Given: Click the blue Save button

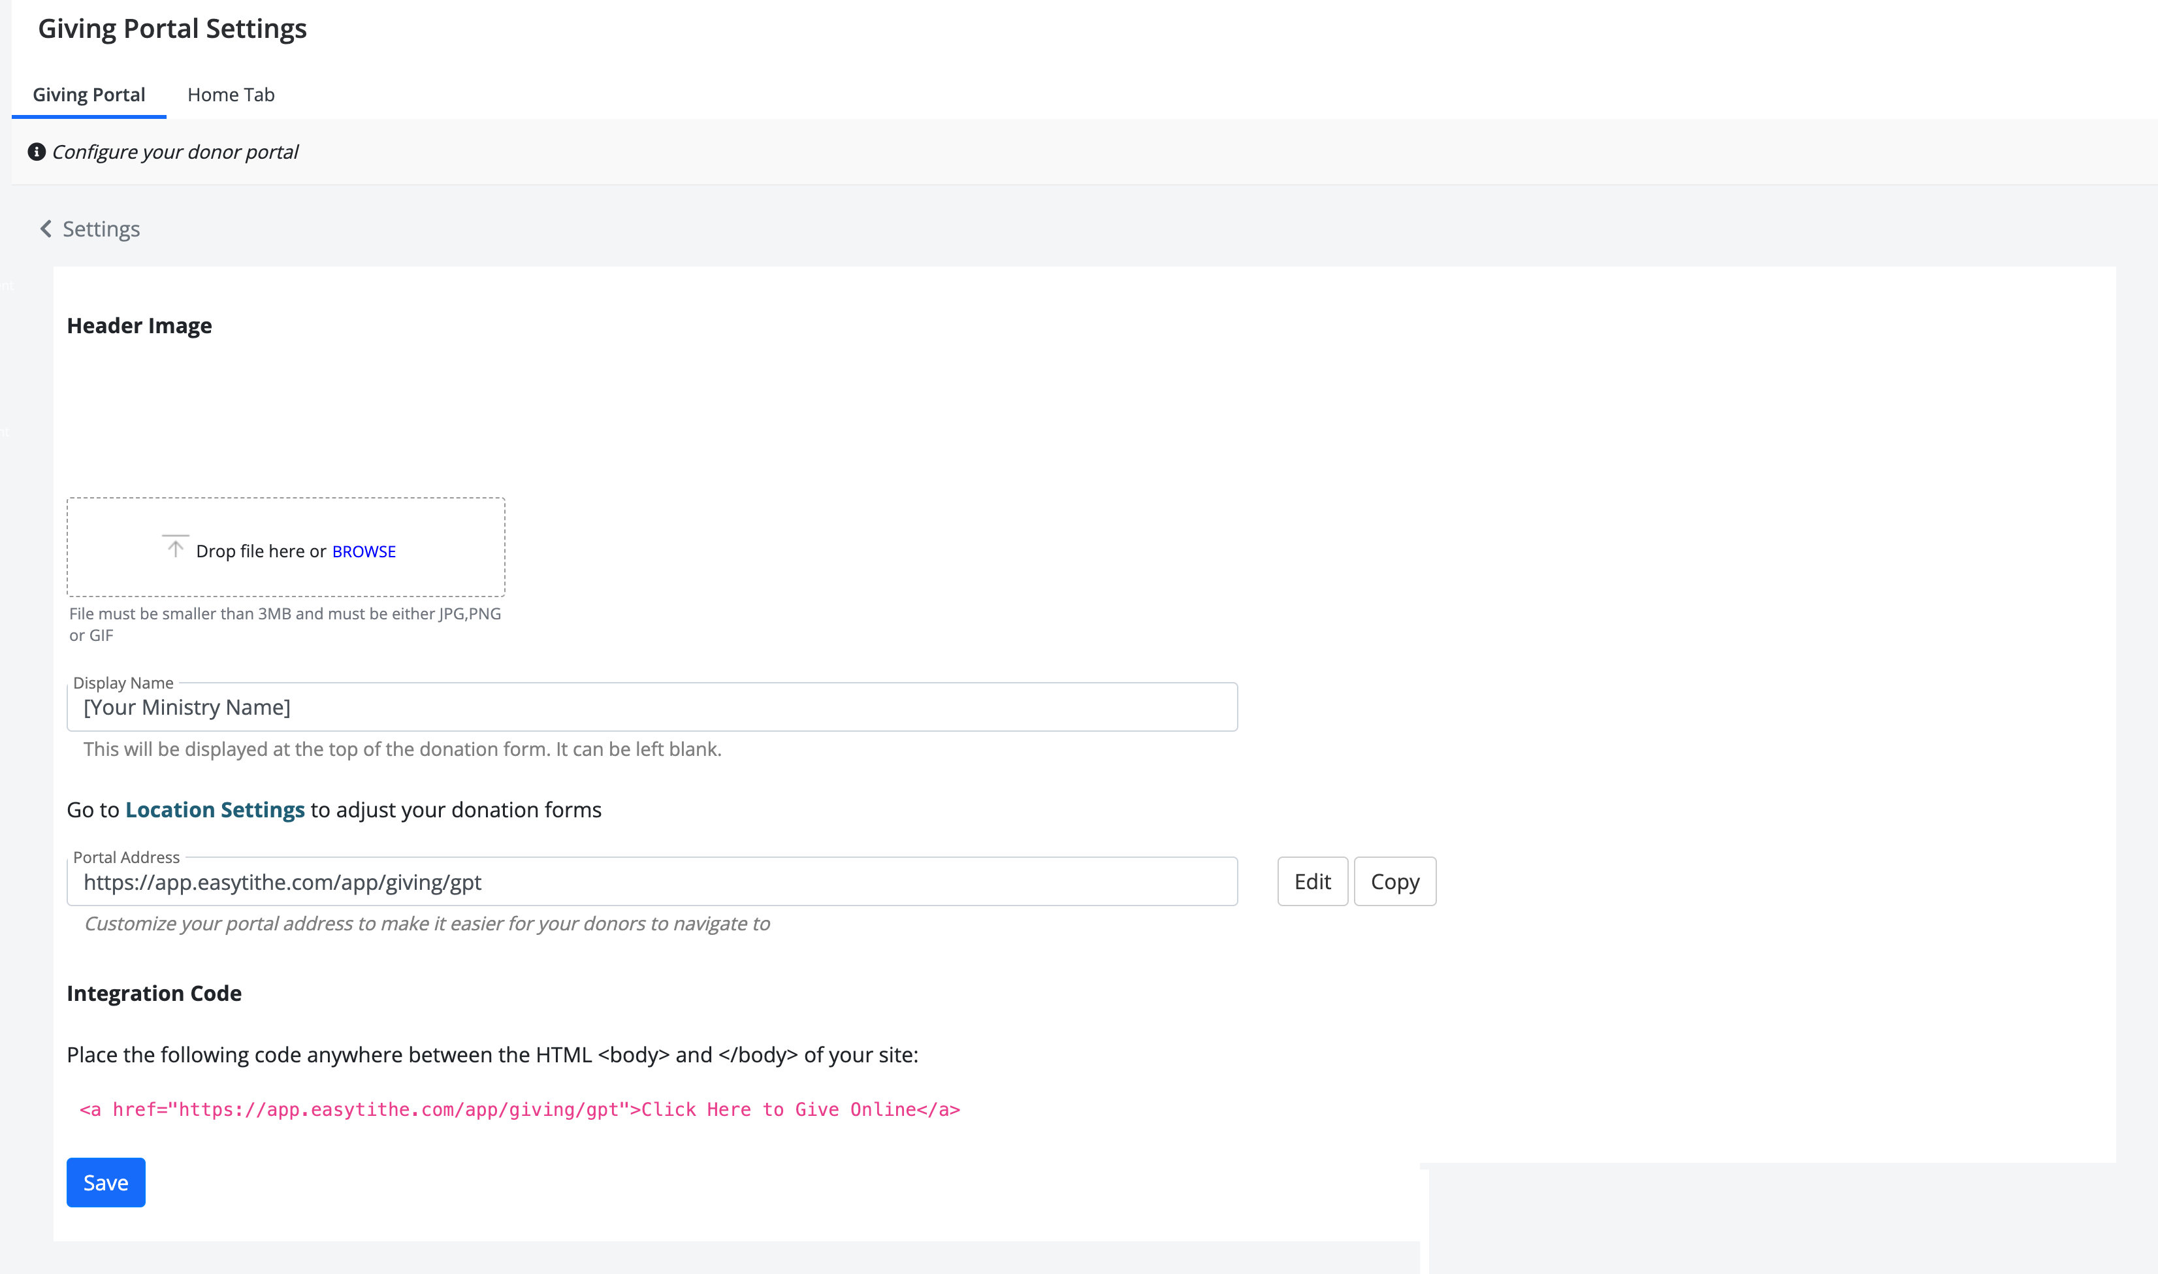Looking at the screenshot, I should click(x=106, y=1182).
